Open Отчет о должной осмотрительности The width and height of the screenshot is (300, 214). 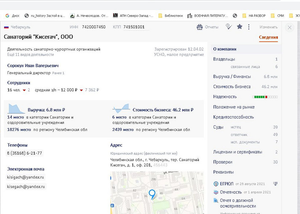click(x=238, y=203)
